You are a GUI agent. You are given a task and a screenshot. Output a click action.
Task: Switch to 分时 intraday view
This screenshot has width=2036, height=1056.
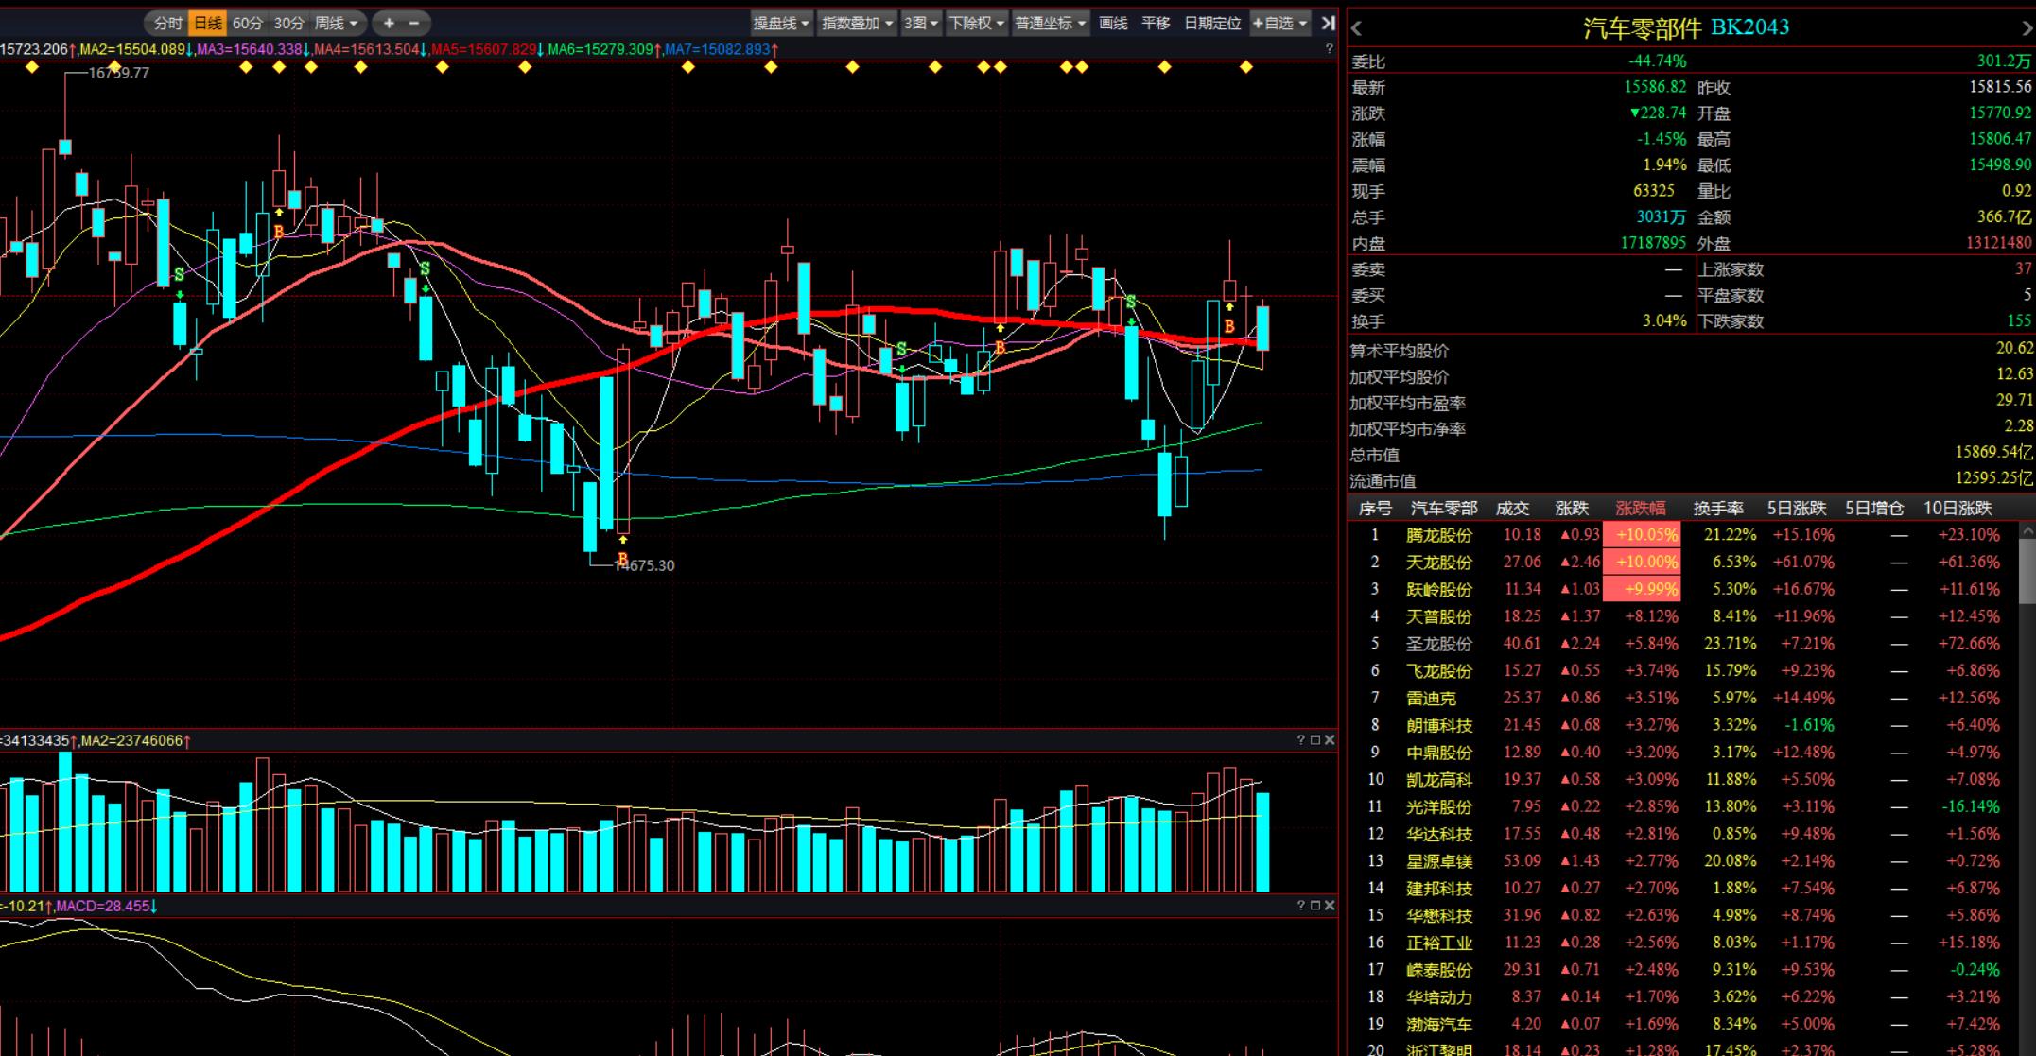[167, 23]
